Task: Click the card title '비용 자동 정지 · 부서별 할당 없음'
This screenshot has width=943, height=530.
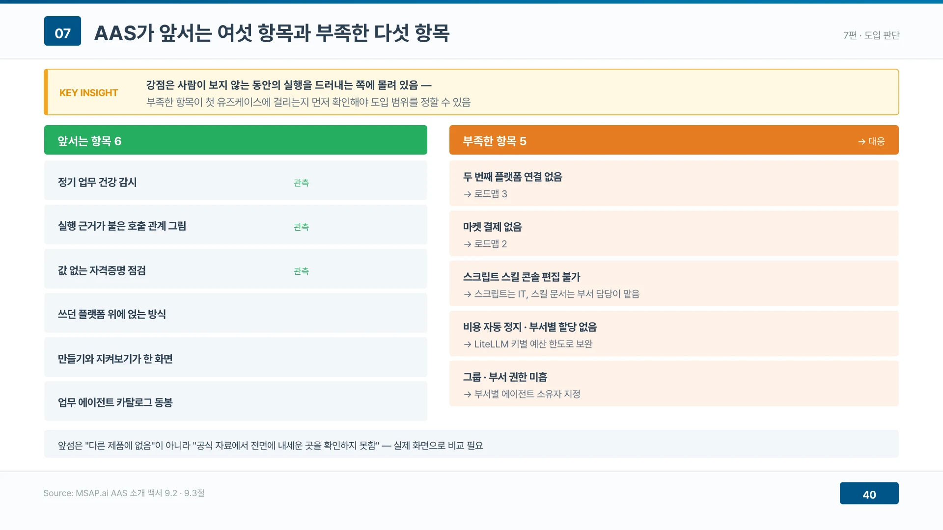Action: coord(530,327)
